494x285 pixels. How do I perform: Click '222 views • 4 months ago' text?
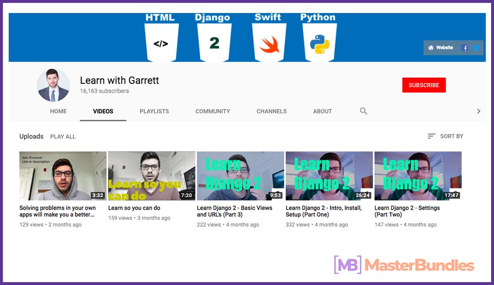(228, 225)
